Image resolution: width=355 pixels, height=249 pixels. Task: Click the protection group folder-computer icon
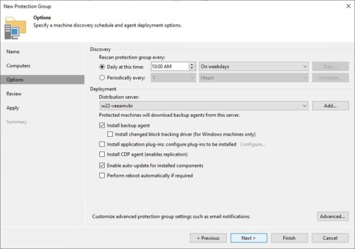15,28
